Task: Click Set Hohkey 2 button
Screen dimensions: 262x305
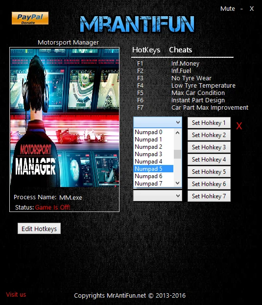Action: (209, 135)
